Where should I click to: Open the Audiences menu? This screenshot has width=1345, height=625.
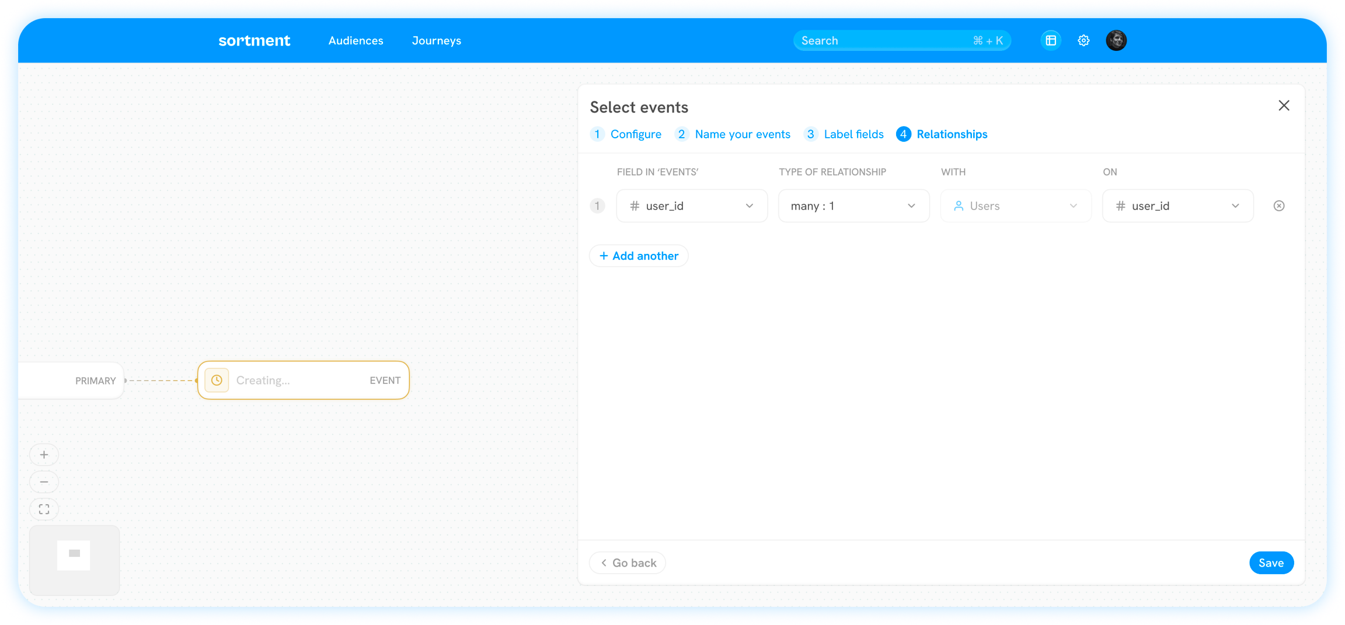point(356,41)
